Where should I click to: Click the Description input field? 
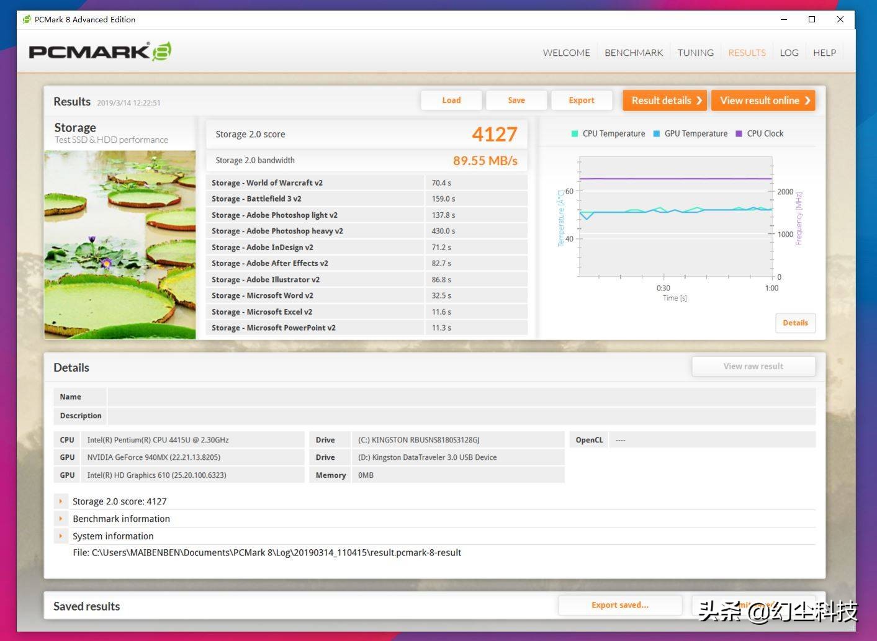(462, 416)
